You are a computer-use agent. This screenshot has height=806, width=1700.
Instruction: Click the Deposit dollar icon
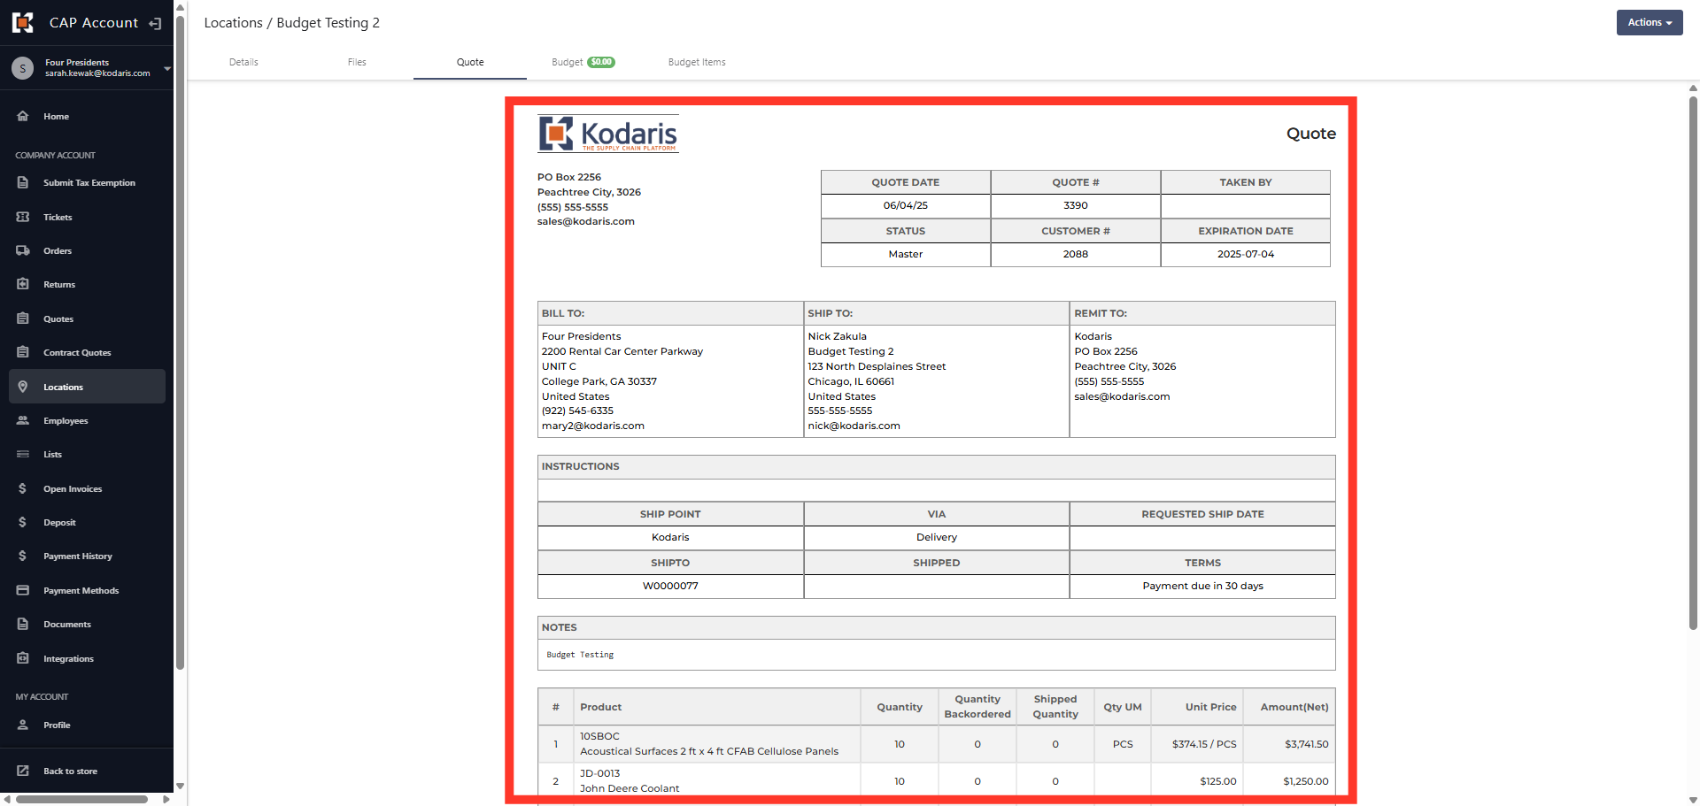click(23, 522)
